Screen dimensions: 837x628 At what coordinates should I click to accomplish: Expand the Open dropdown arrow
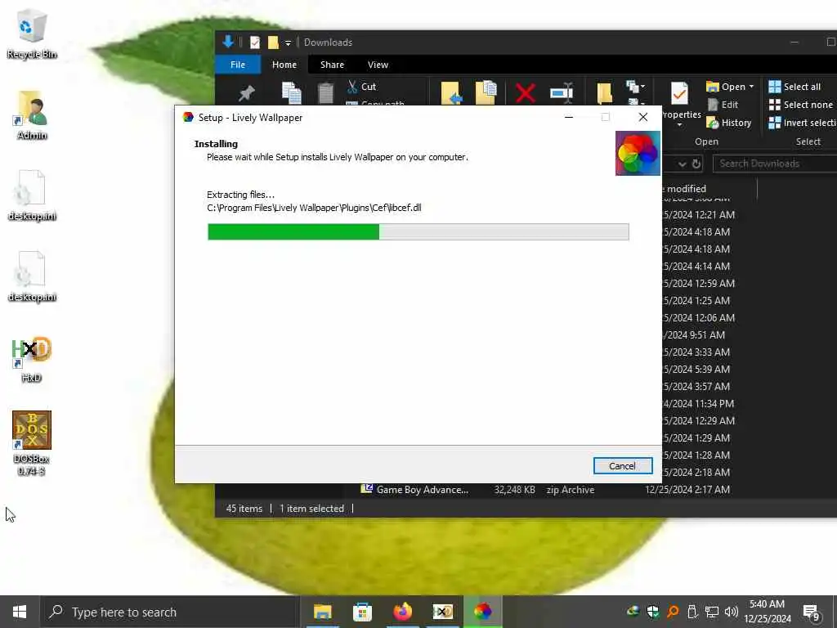[x=752, y=87]
